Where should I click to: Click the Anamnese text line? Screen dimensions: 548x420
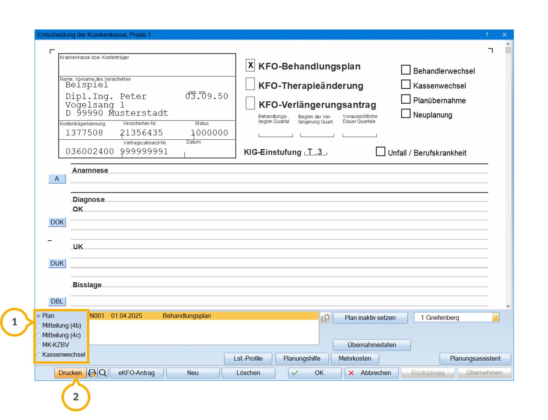click(x=279, y=178)
